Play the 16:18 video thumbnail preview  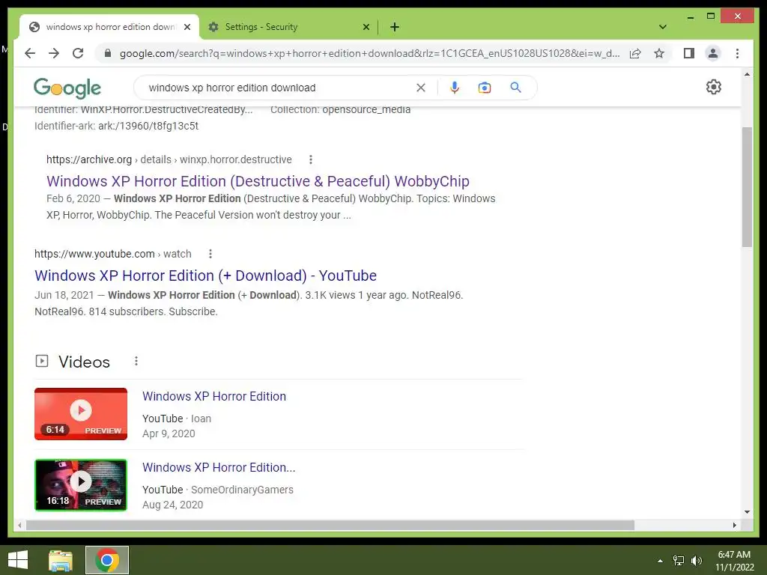pos(81,485)
